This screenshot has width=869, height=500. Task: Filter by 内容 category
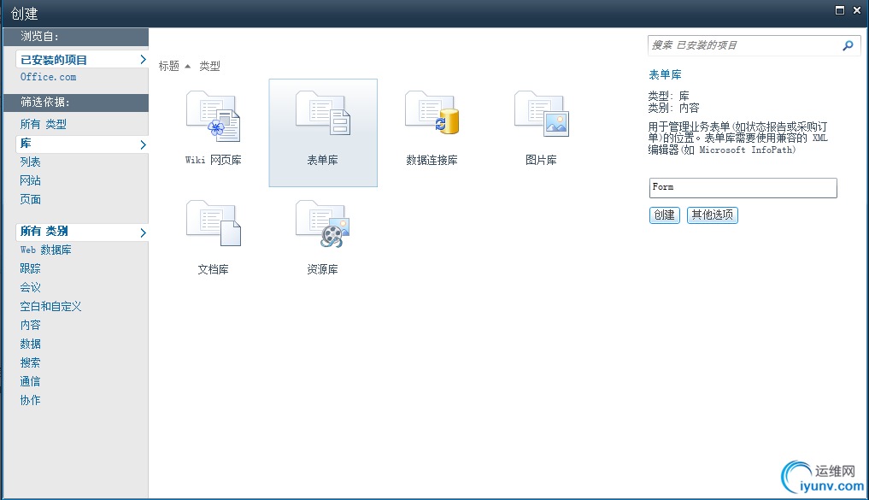coord(31,326)
